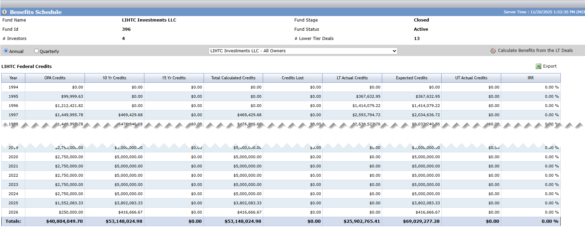The height and width of the screenshot is (232, 585).
Task: Click Expected Credits value $1,414,079.22
Action: tap(426, 106)
